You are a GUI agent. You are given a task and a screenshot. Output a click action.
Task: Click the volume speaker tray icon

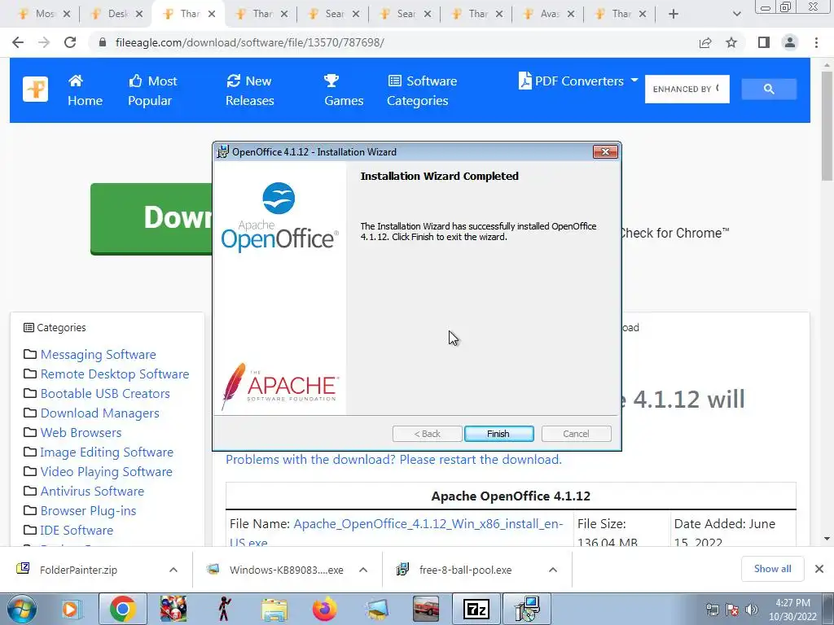[751, 609]
